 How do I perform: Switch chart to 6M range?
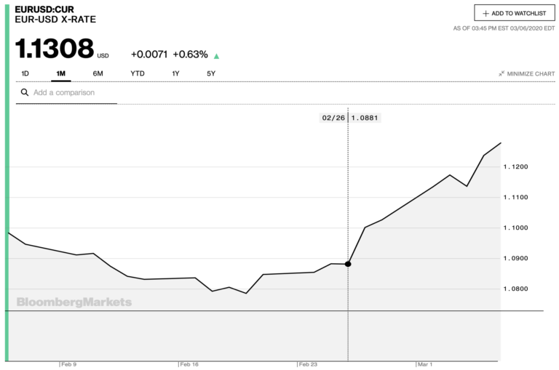point(98,73)
